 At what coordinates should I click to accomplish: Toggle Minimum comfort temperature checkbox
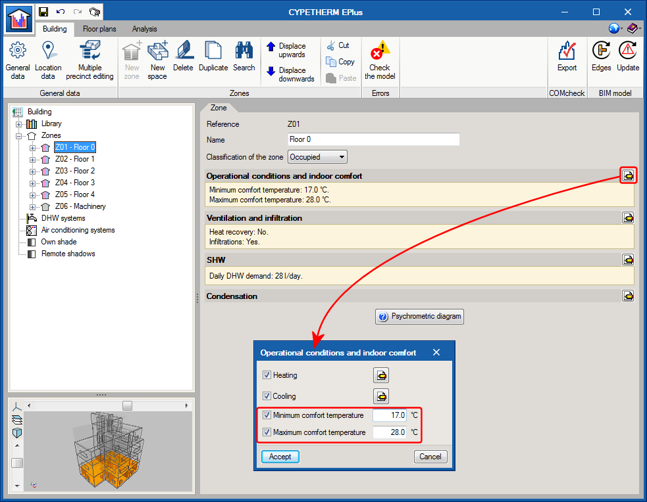tap(267, 415)
